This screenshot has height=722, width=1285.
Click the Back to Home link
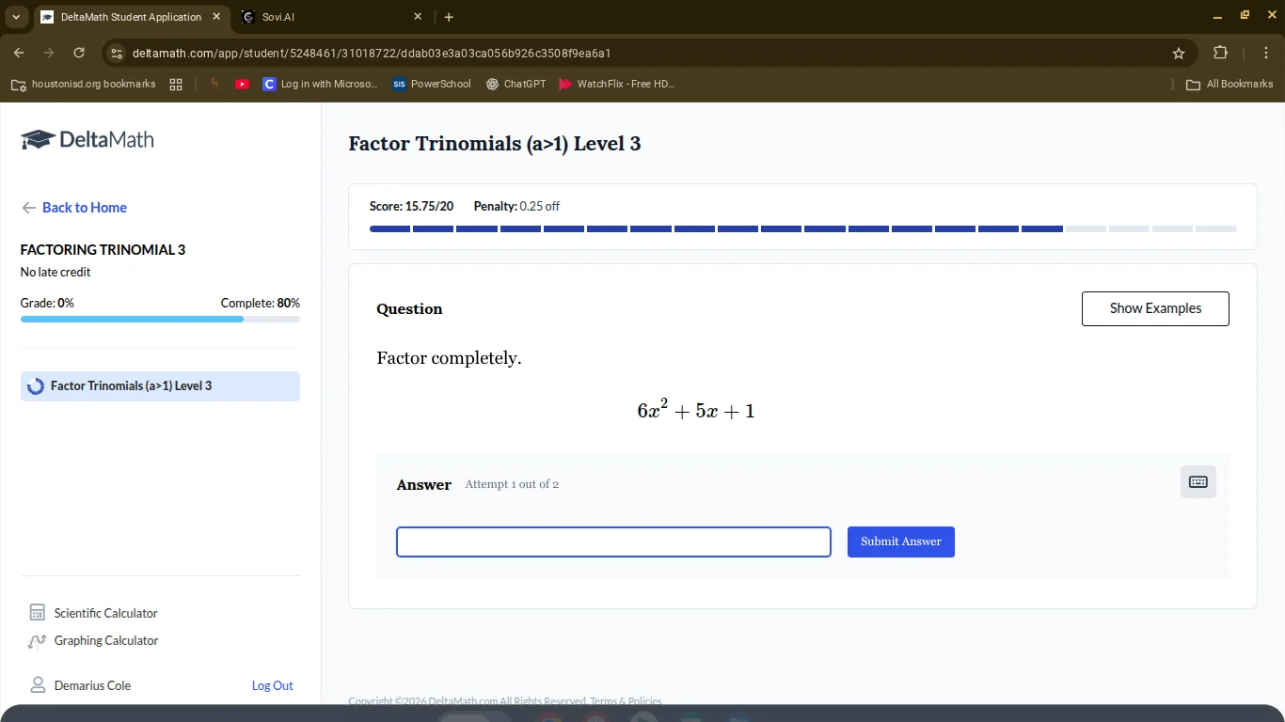(74, 208)
